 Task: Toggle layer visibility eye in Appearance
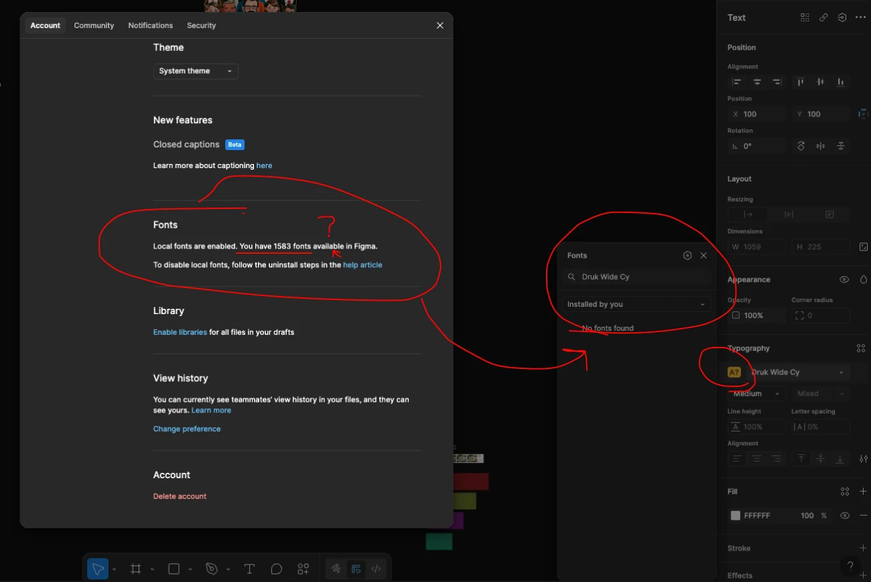point(844,279)
